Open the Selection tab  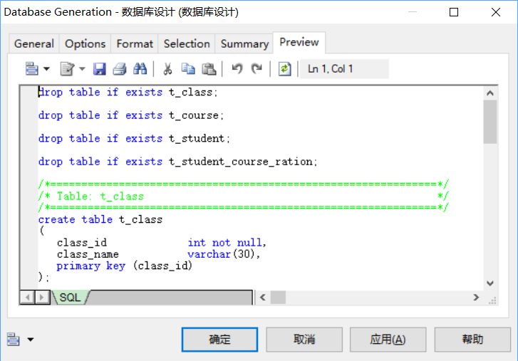coord(187,43)
